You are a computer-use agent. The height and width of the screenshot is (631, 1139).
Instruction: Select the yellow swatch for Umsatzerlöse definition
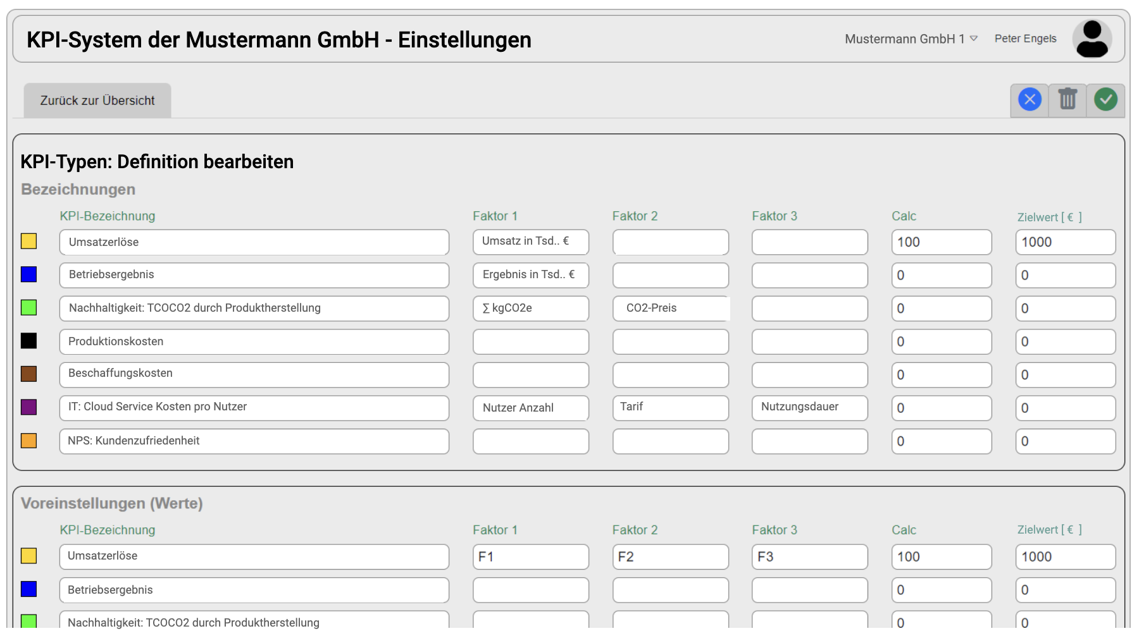[x=28, y=241]
